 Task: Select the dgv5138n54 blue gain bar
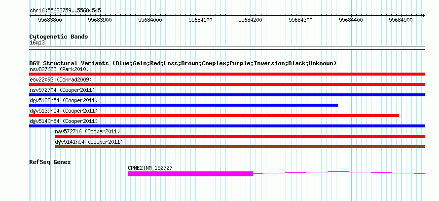(x=183, y=105)
